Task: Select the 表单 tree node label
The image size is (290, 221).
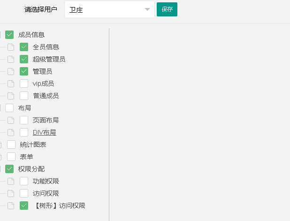Action: click(x=26, y=157)
